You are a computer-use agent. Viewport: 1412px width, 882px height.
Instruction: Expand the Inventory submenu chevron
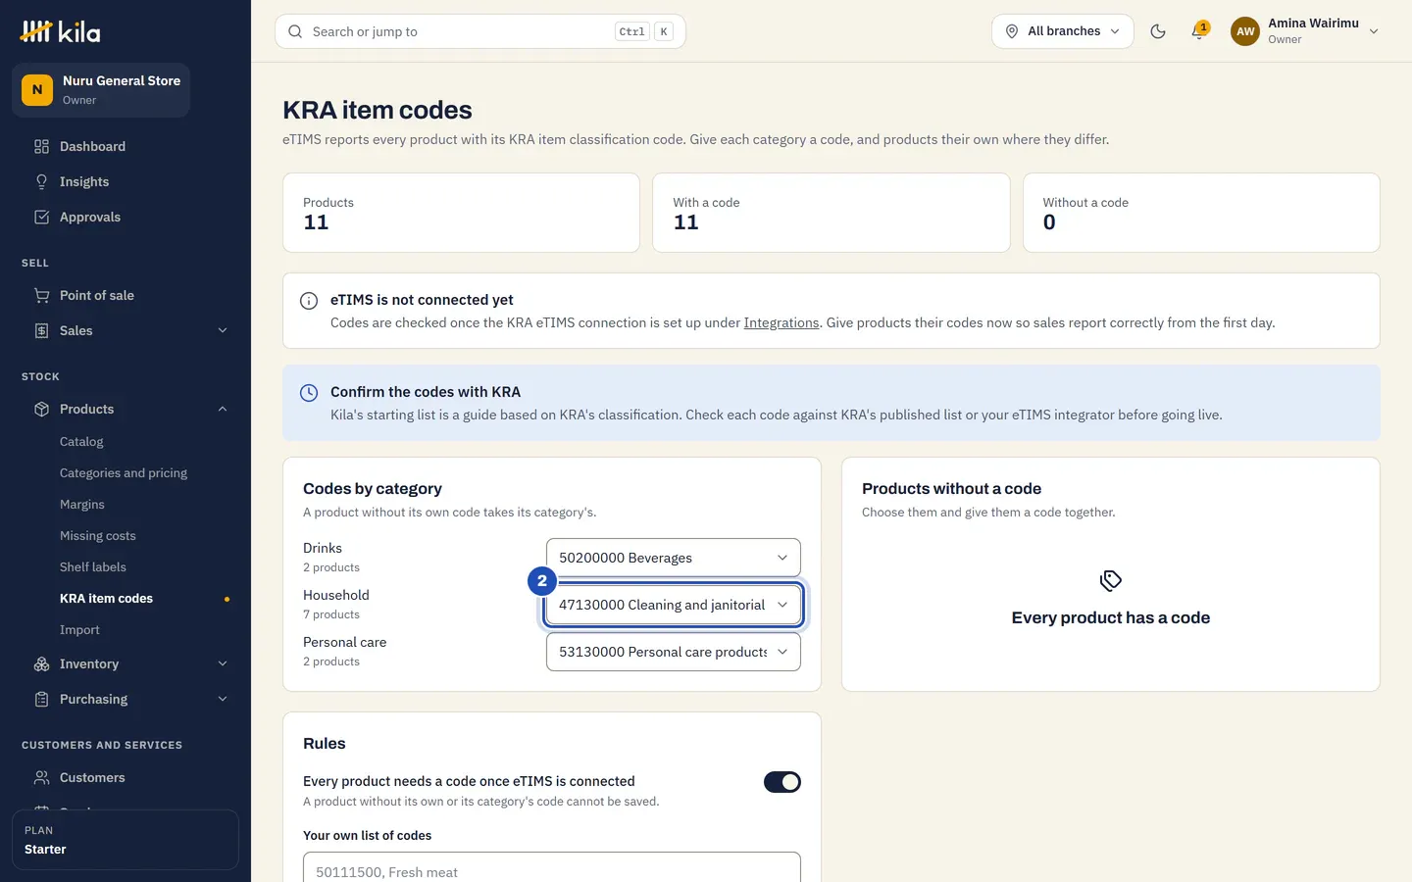coord(223,663)
